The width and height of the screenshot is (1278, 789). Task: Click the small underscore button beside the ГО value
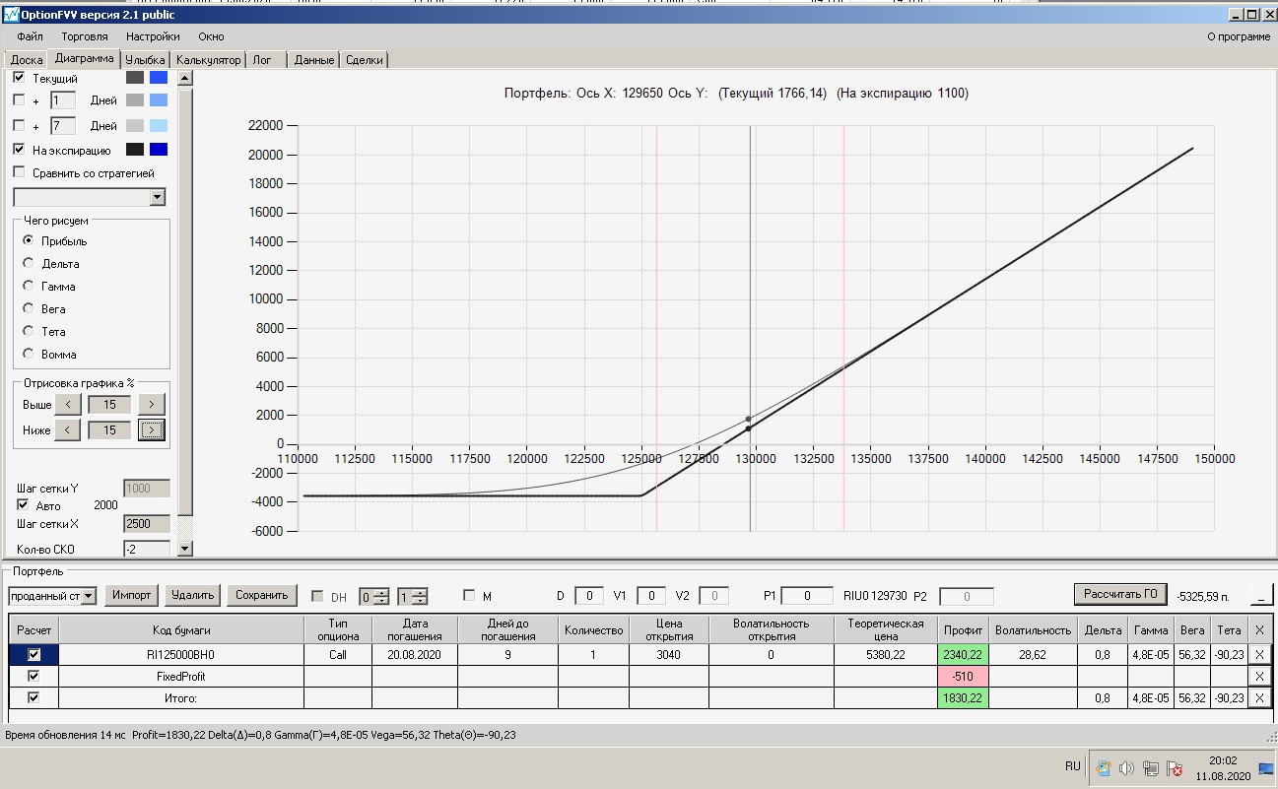(x=1261, y=595)
